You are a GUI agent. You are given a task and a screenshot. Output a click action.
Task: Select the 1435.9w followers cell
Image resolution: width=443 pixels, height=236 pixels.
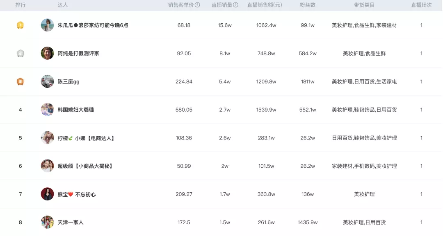point(308,223)
